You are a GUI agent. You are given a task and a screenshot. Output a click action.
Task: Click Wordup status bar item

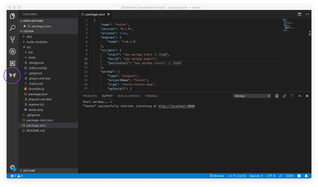[x=217, y=176]
